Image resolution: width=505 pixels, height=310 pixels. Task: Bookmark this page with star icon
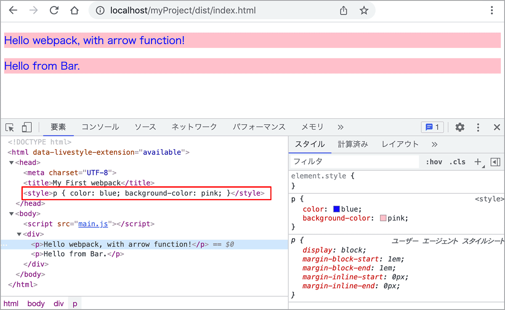364,11
